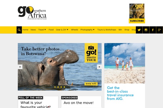This screenshot has width=163, height=108.
Task: Click the go! Photo Tour camera badge
Action: coord(91,53)
